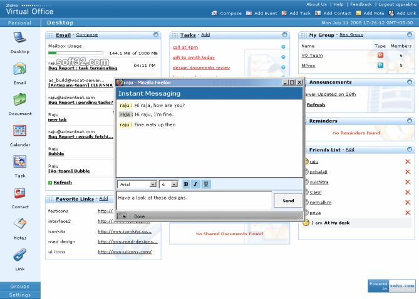
Task: Collapse the Announcements panel
Action: pyautogui.click(x=410, y=82)
